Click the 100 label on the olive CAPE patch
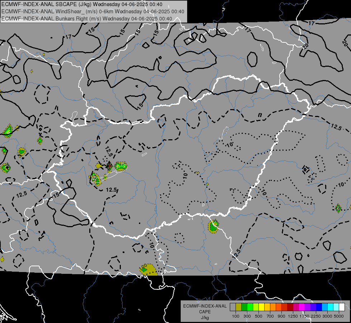The image size is (351, 323). coord(143,267)
